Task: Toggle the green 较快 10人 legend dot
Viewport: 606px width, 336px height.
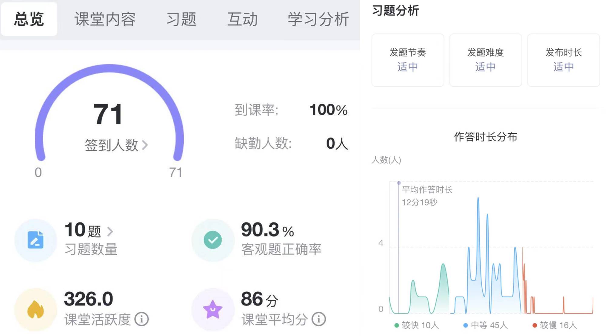Action: (397, 325)
